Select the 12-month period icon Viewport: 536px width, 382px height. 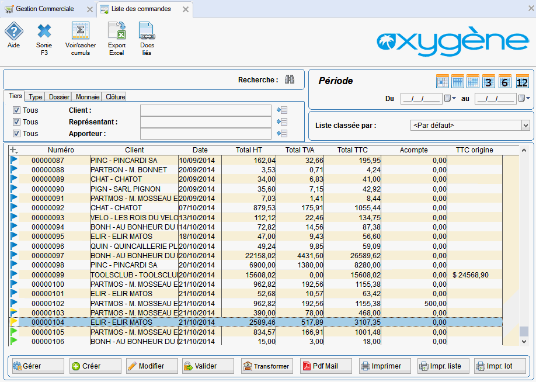[523, 81]
